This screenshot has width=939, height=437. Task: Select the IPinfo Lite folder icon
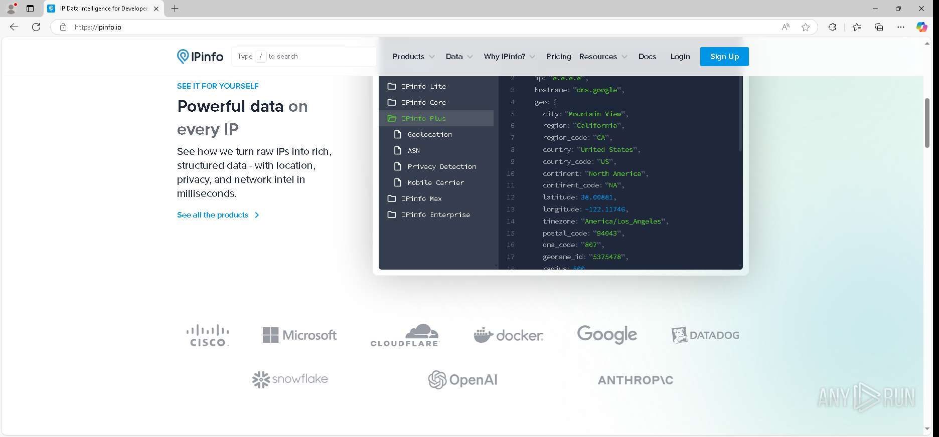(392, 86)
